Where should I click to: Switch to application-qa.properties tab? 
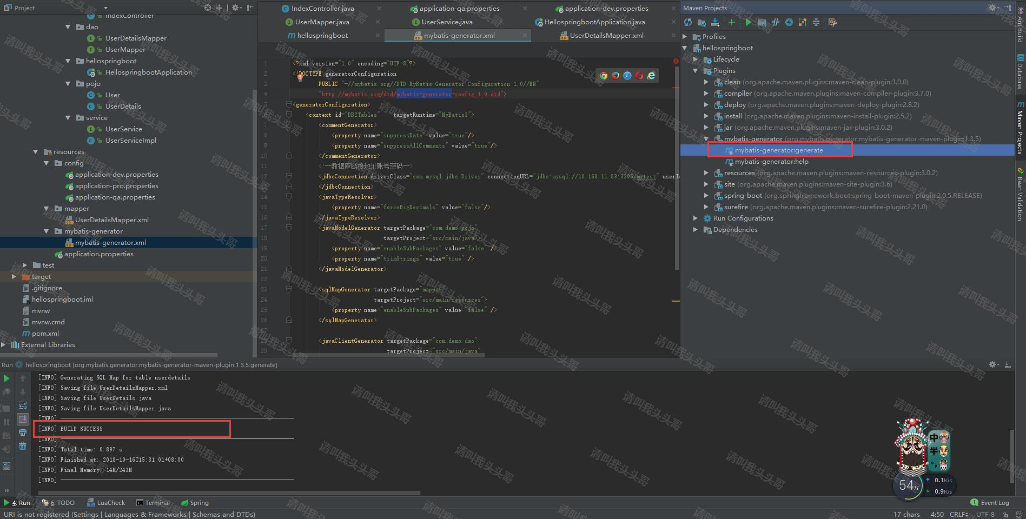(459, 8)
